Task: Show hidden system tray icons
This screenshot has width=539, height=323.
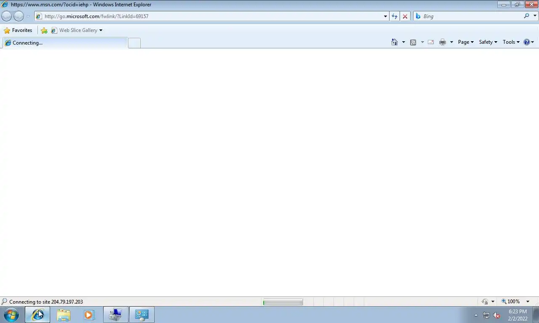Action: pos(476,315)
